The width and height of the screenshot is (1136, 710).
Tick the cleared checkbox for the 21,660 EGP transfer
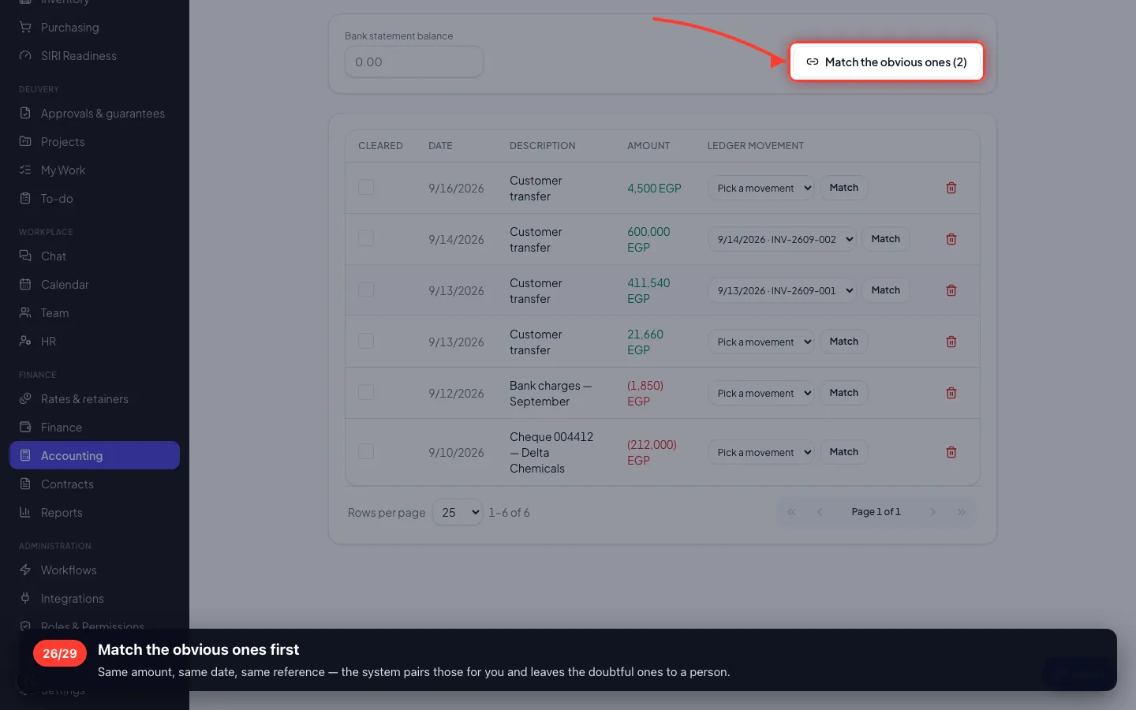click(x=366, y=341)
